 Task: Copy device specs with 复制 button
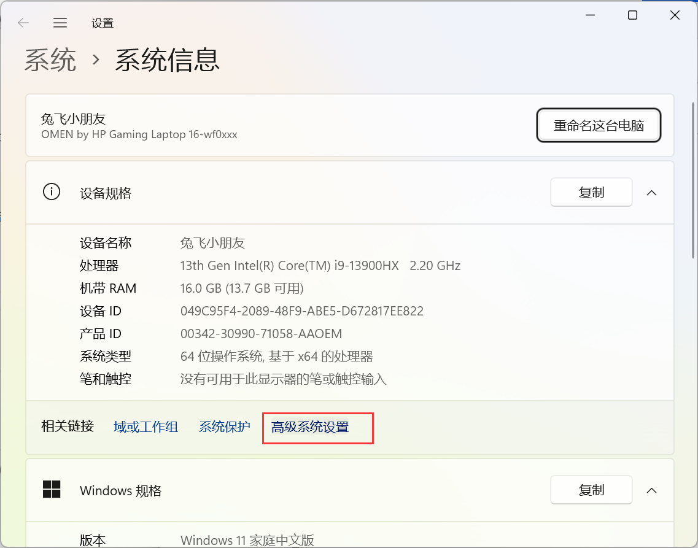pos(591,192)
